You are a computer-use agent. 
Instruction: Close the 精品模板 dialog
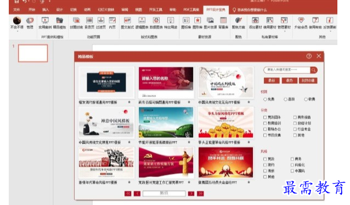pyautogui.click(x=319, y=56)
